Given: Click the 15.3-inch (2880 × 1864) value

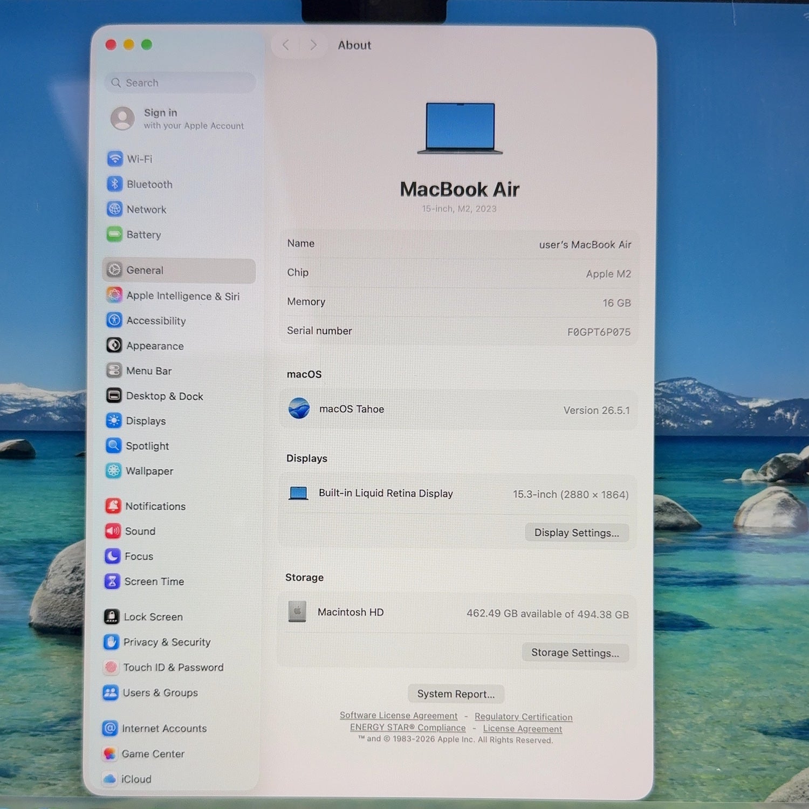Looking at the screenshot, I should (571, 495).
